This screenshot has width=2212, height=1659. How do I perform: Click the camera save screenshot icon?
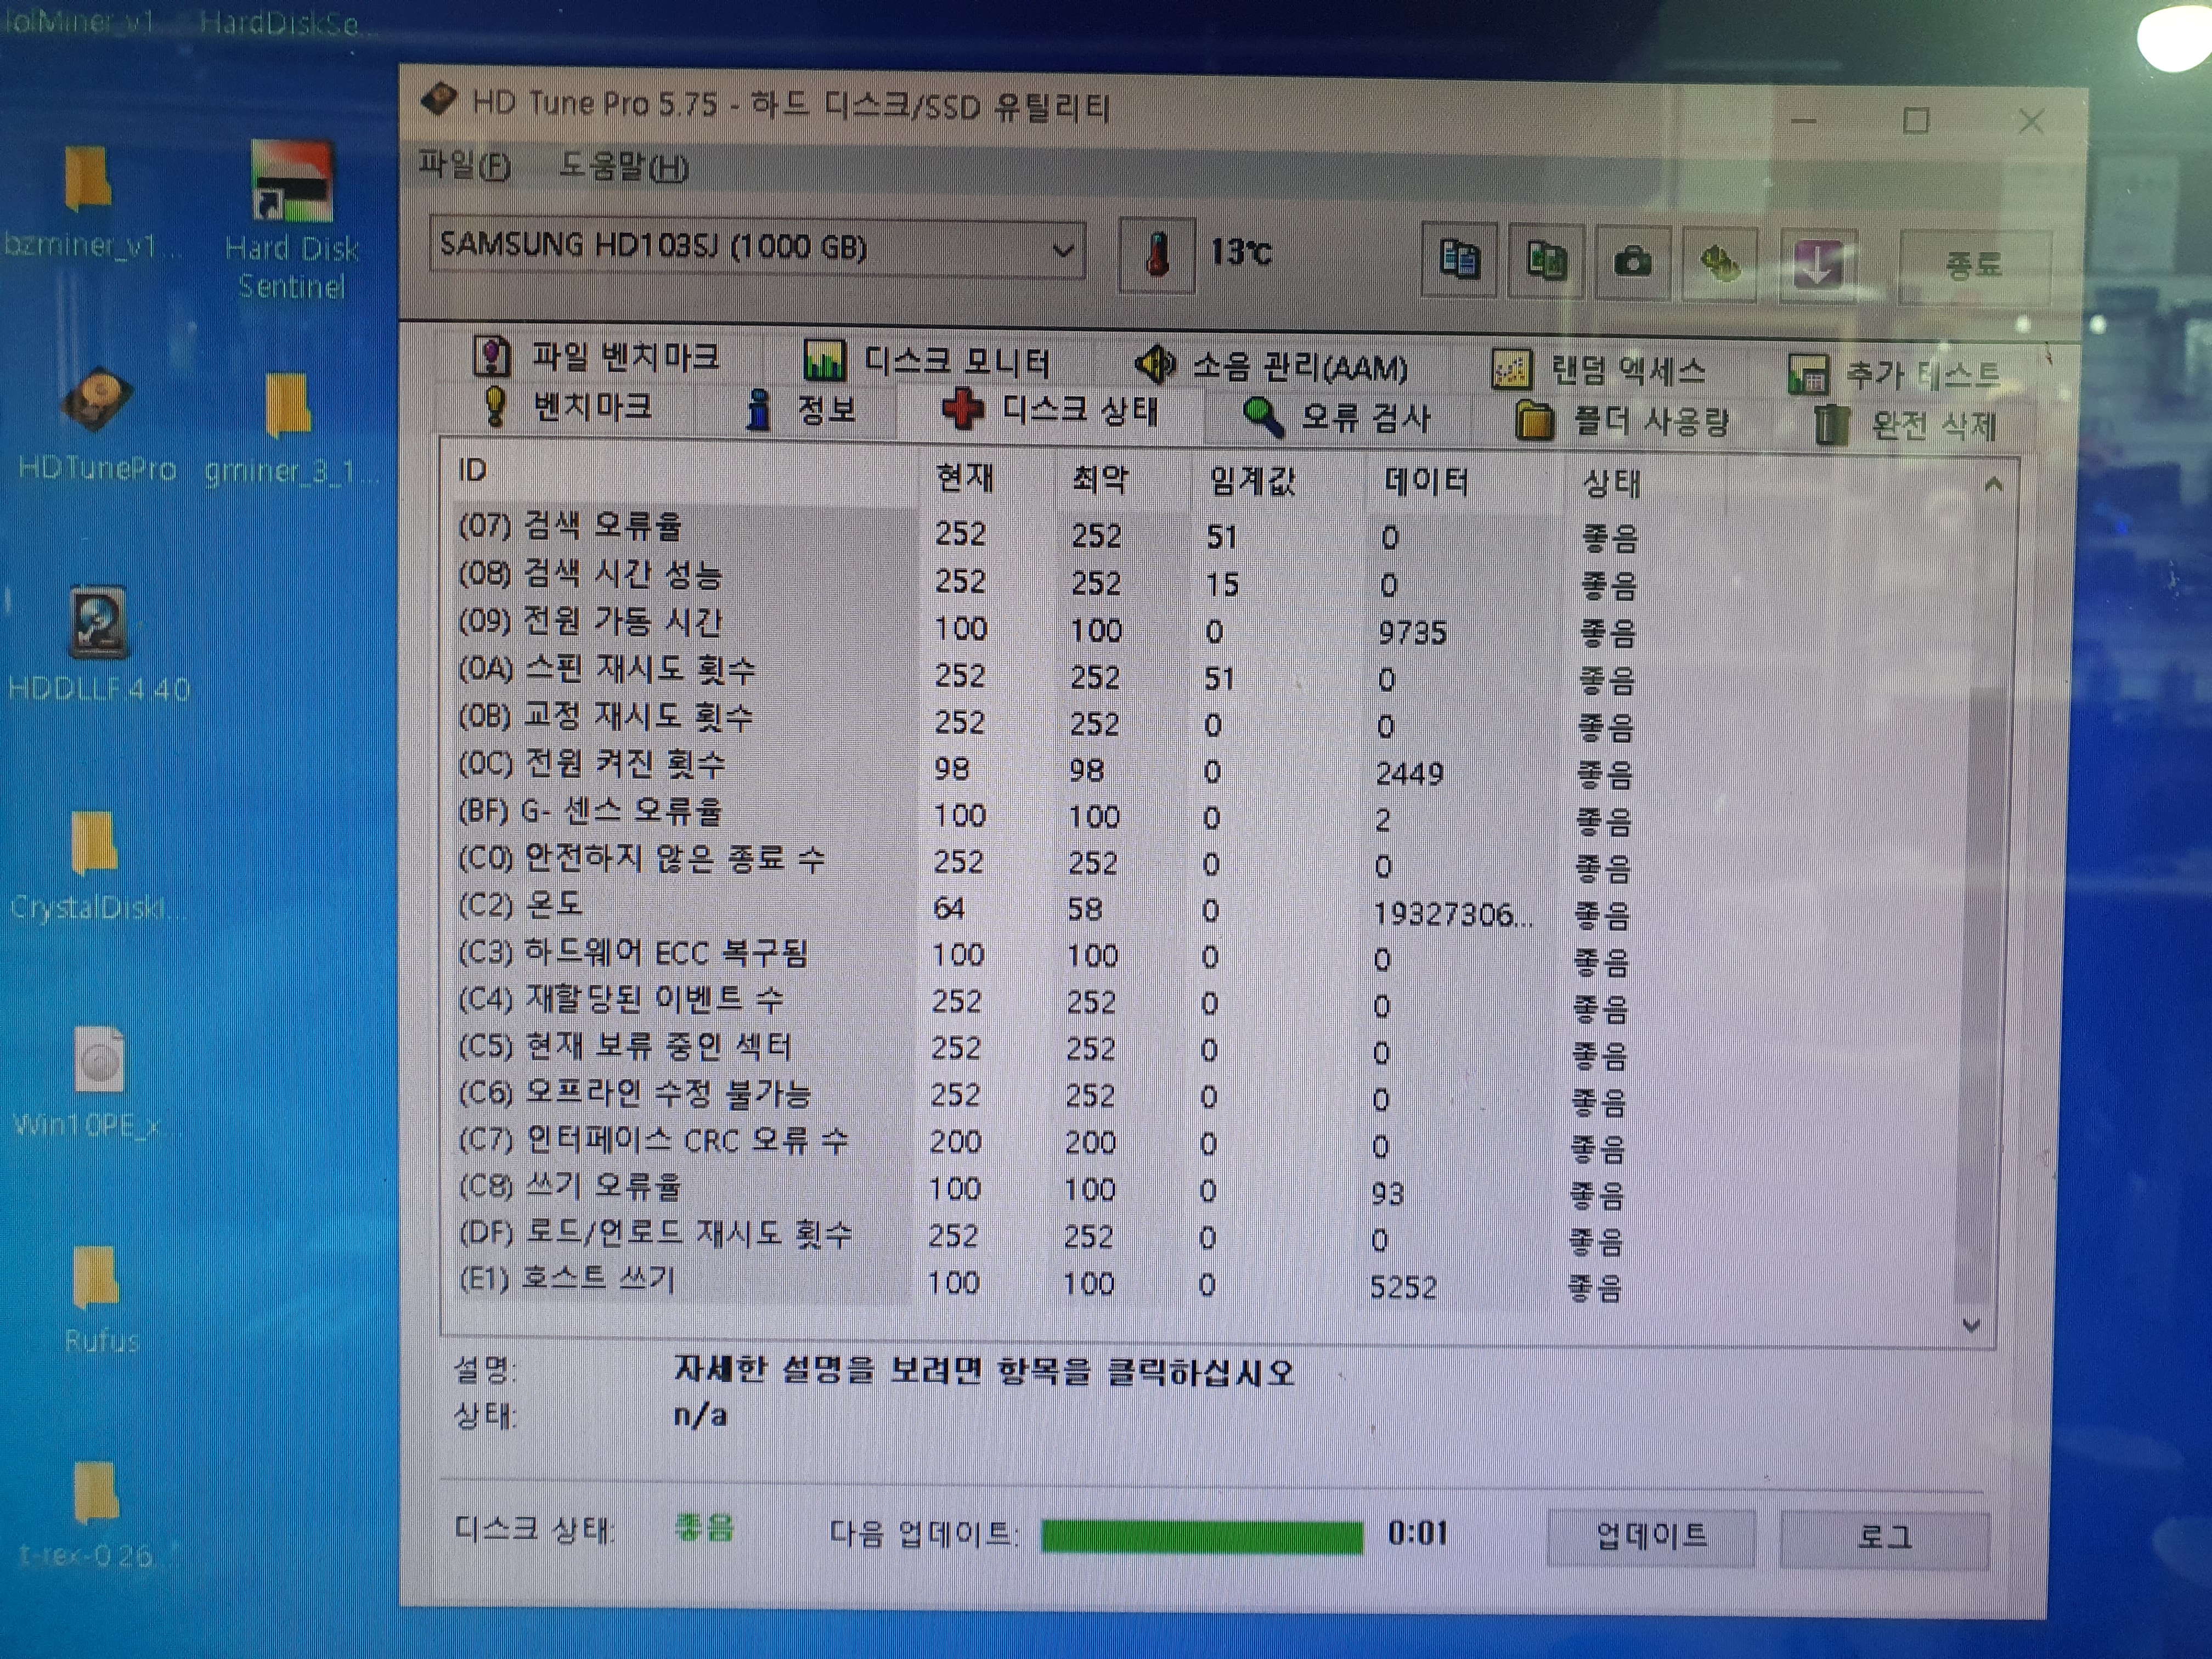pyautogui.click(x=1633, y=262)
